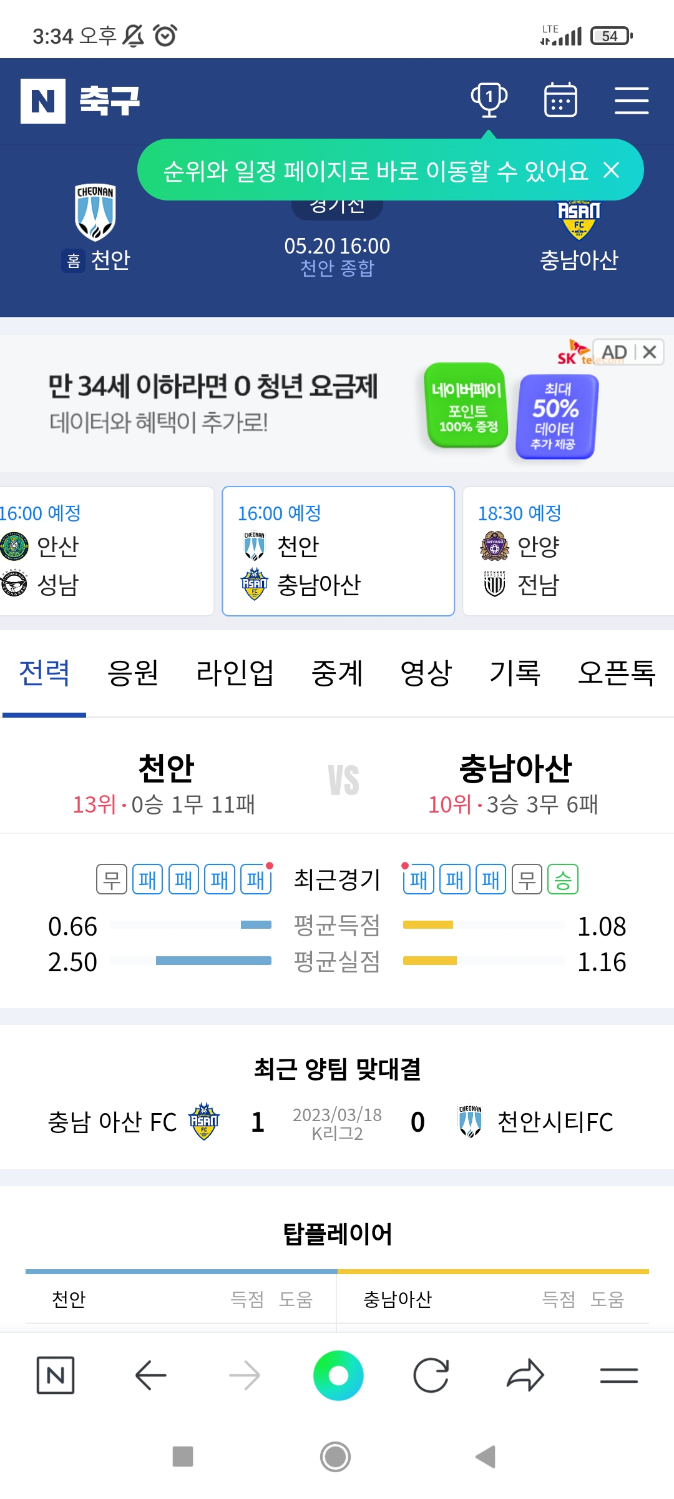Tap the Naver N logo in header

tap(43, 101)
